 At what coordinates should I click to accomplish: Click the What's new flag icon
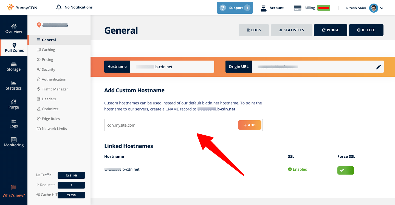pos(14,187)
